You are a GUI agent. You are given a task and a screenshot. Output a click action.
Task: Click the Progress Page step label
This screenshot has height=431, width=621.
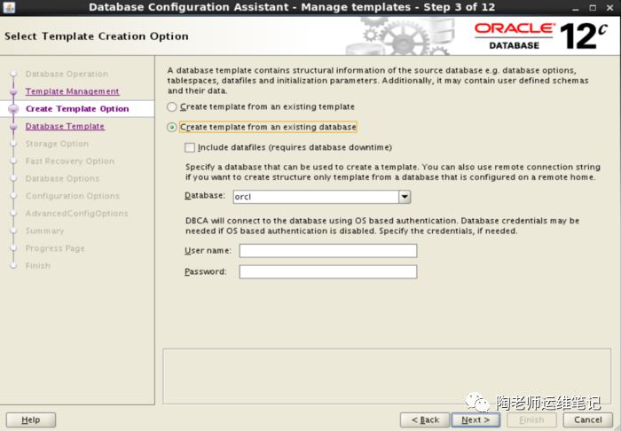(x=55, y=248)
